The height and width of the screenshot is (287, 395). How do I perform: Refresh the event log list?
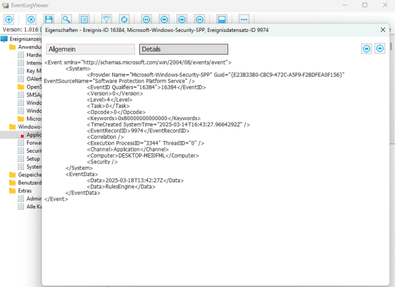[123, 20]
